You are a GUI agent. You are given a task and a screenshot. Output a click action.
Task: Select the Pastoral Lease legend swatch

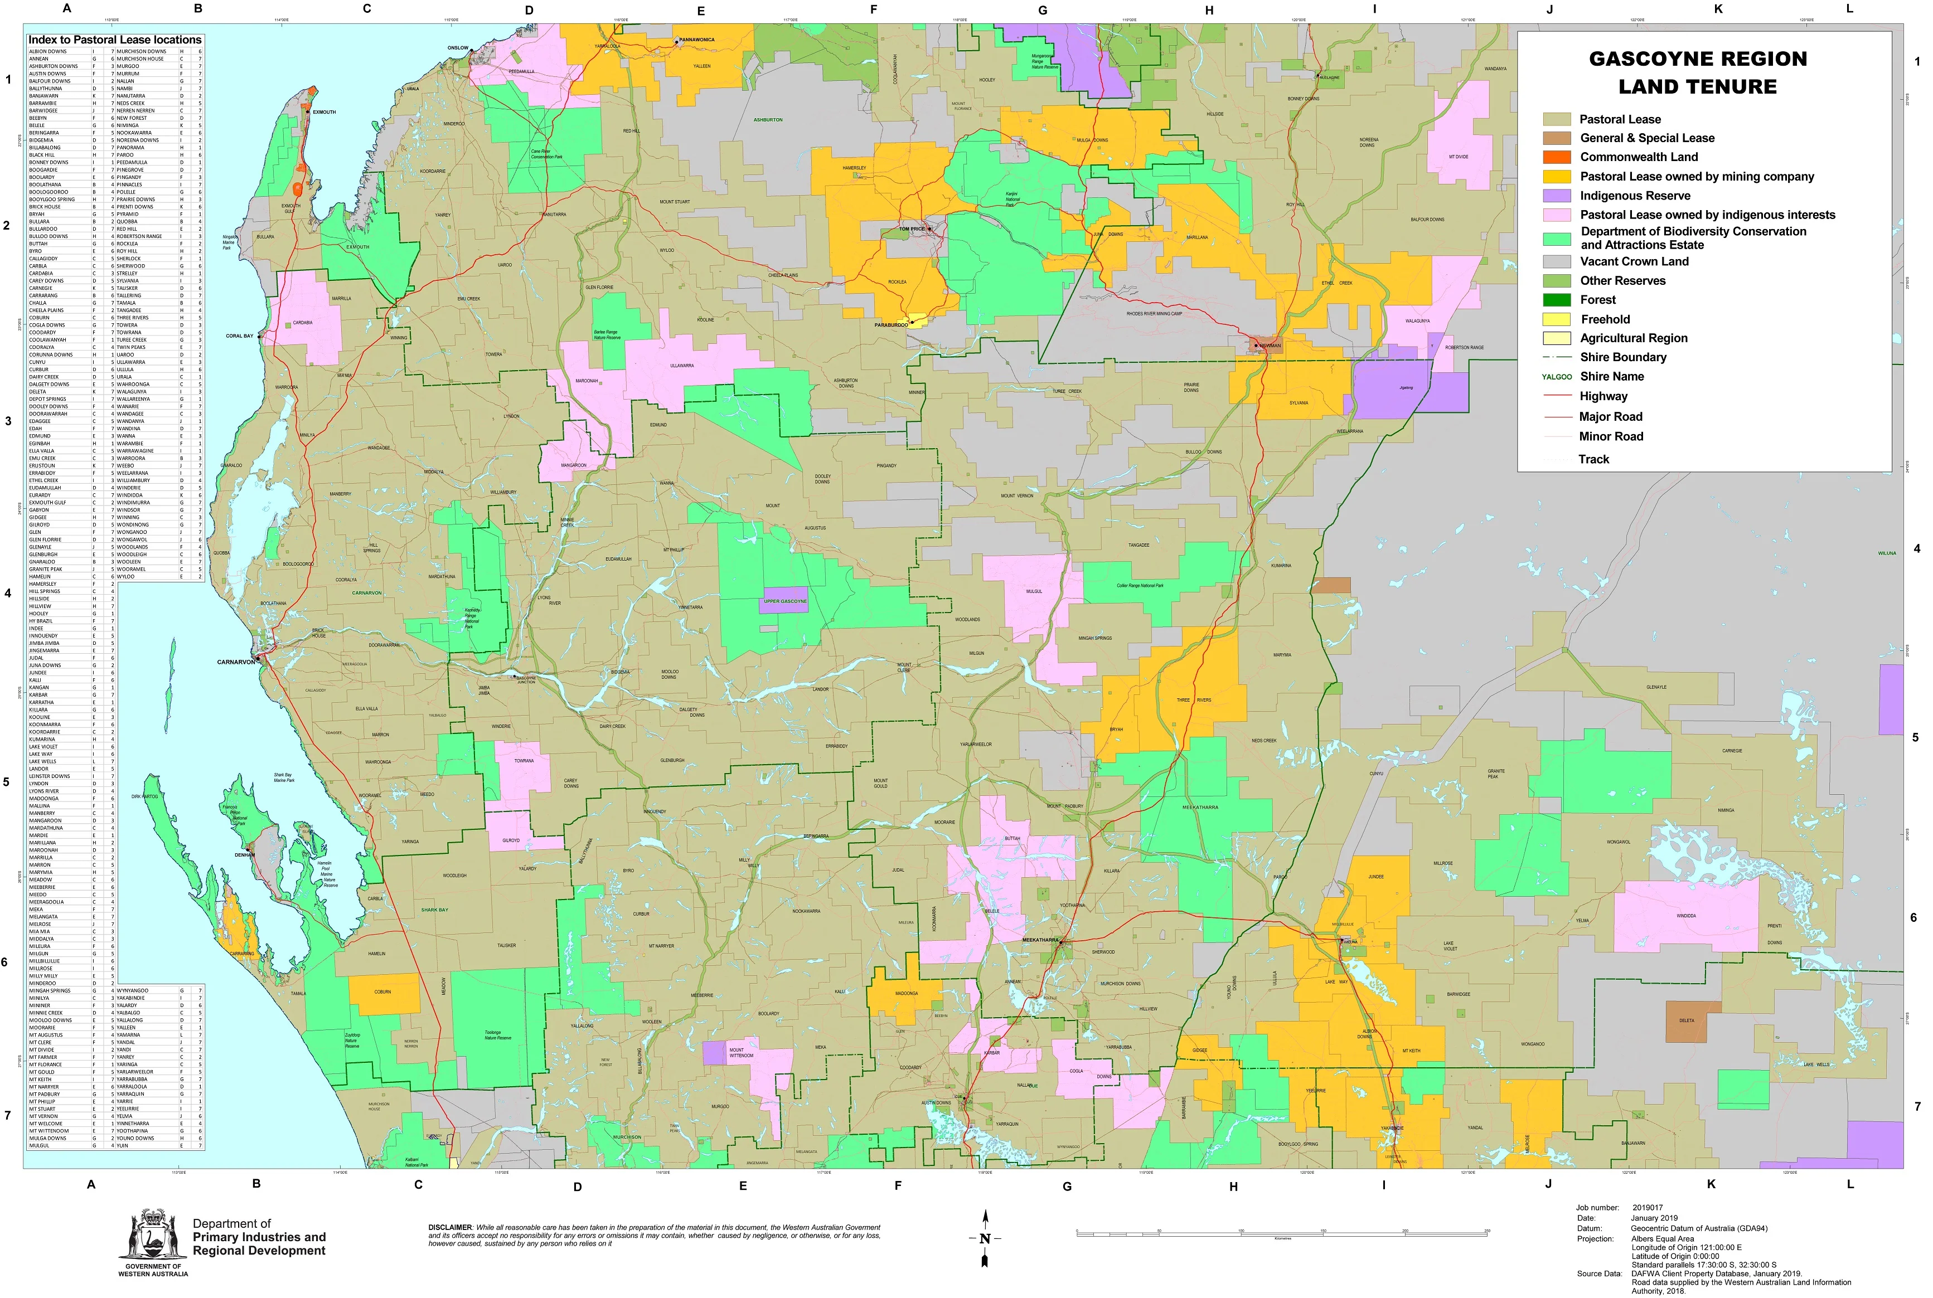tap(1556, 119)
